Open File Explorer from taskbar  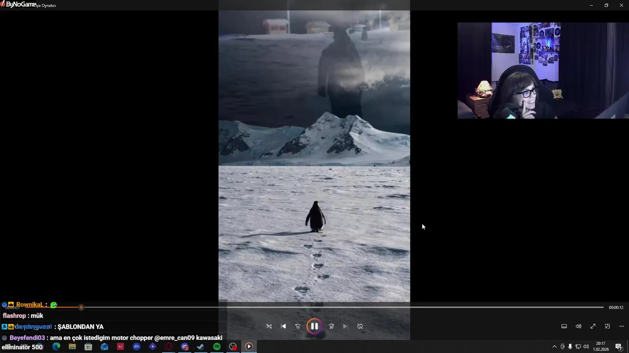coord(72,347)
